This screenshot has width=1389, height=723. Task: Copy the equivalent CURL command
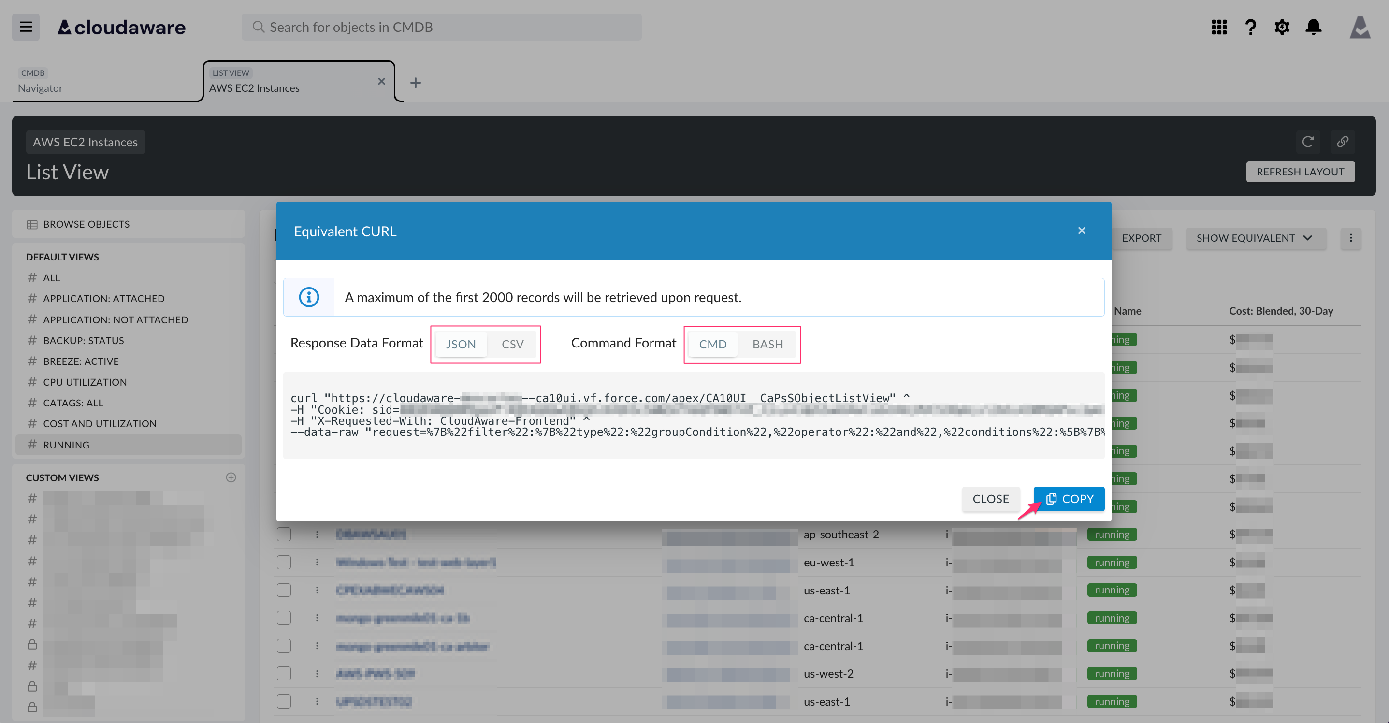click(1068, 499)
